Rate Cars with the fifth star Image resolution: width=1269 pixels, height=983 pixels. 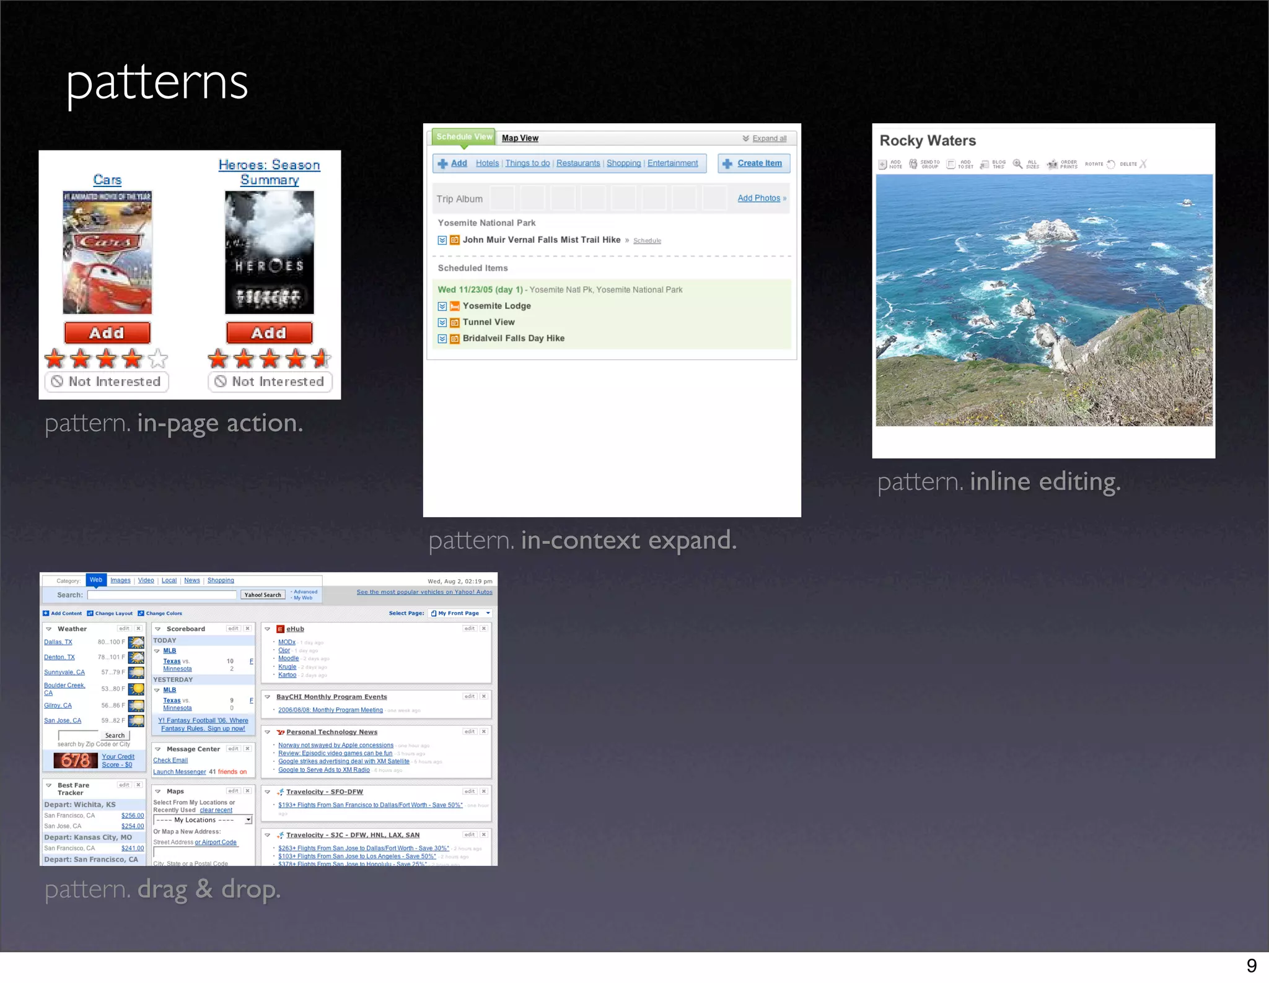(159, 358)
